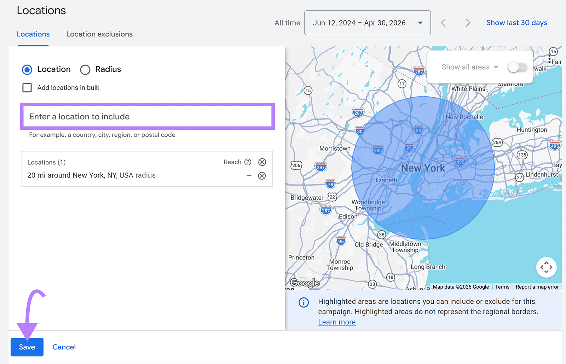Expand Show all areas dropdown

tap(470, 67)
